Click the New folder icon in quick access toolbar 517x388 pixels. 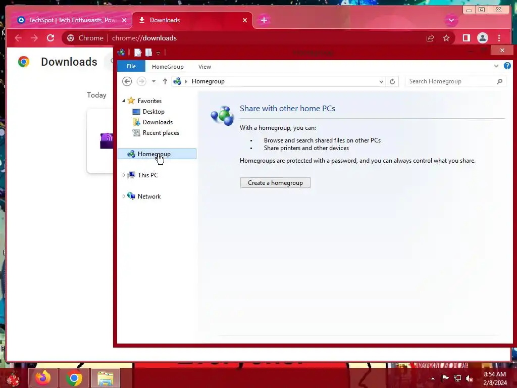(x=149, y=53)
